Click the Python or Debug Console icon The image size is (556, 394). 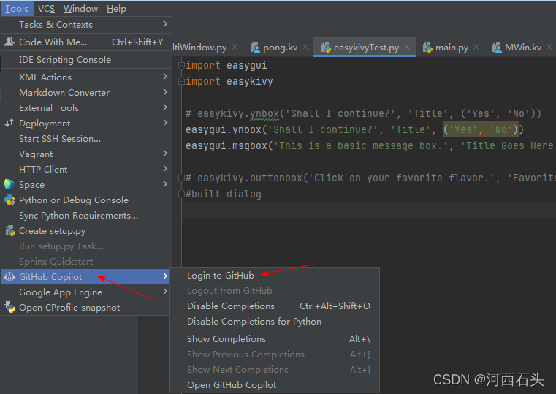coord(9,200)
